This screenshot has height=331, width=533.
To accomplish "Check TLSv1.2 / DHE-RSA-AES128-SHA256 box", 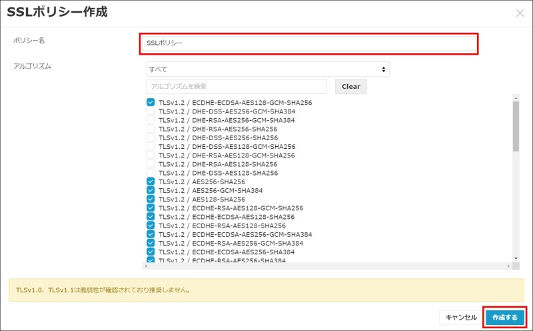I will click(x=151, y=163).
